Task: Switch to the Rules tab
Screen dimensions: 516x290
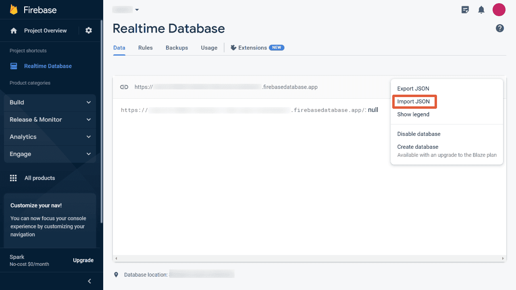Action: pyautogui.click(x=145, y=48)
